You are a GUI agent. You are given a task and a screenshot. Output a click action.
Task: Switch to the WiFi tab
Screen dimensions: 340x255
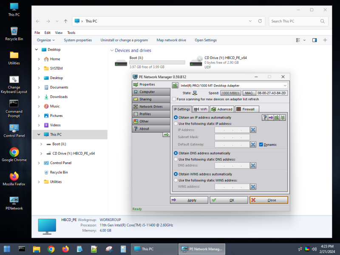pyautogui.click(x=201, y=109)
